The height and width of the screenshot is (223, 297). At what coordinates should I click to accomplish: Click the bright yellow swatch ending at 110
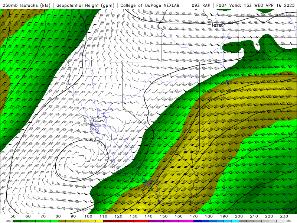coord(99,221)
